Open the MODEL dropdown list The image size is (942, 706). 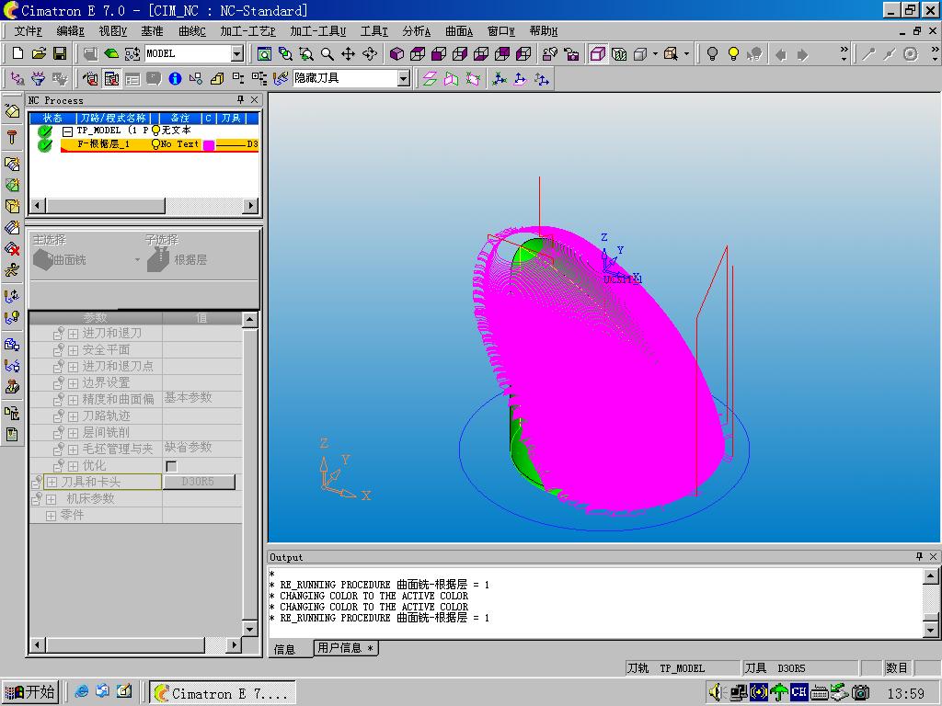coord(237,54)
